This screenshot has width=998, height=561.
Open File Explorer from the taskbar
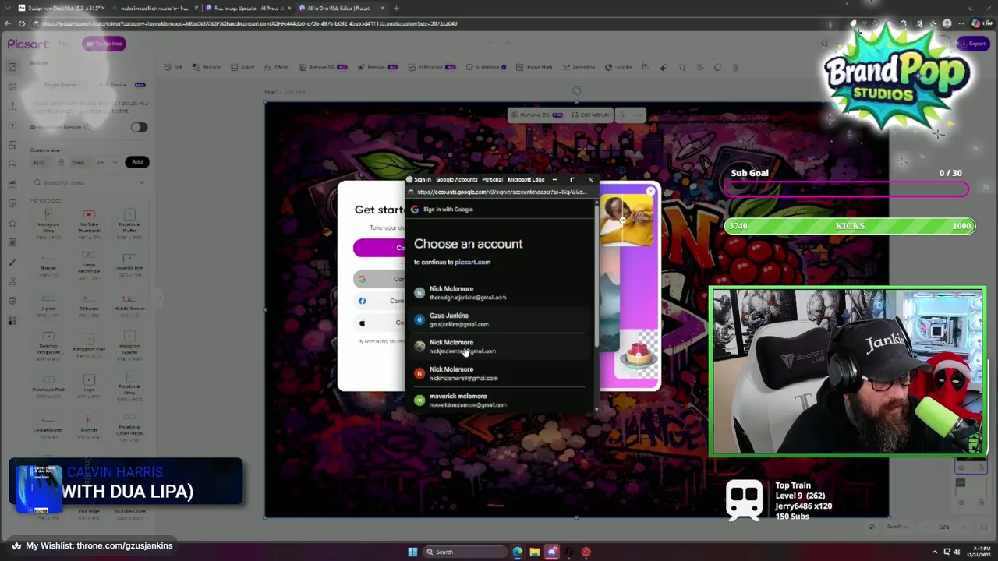(535, 552)
